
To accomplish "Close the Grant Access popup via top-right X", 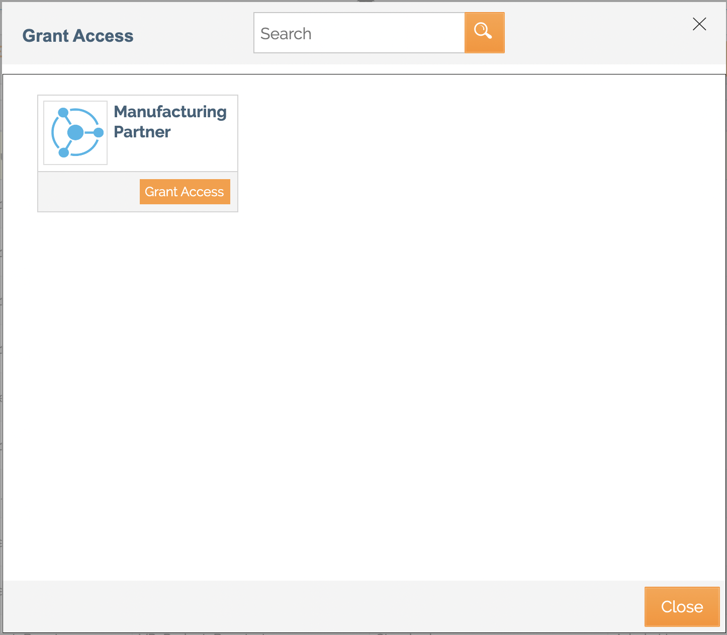I will pos(699,24).
